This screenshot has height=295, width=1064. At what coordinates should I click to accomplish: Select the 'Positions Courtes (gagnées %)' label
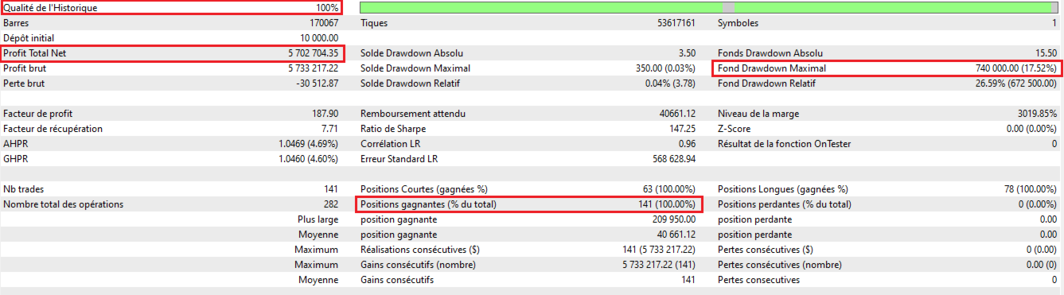click(424, 189)
